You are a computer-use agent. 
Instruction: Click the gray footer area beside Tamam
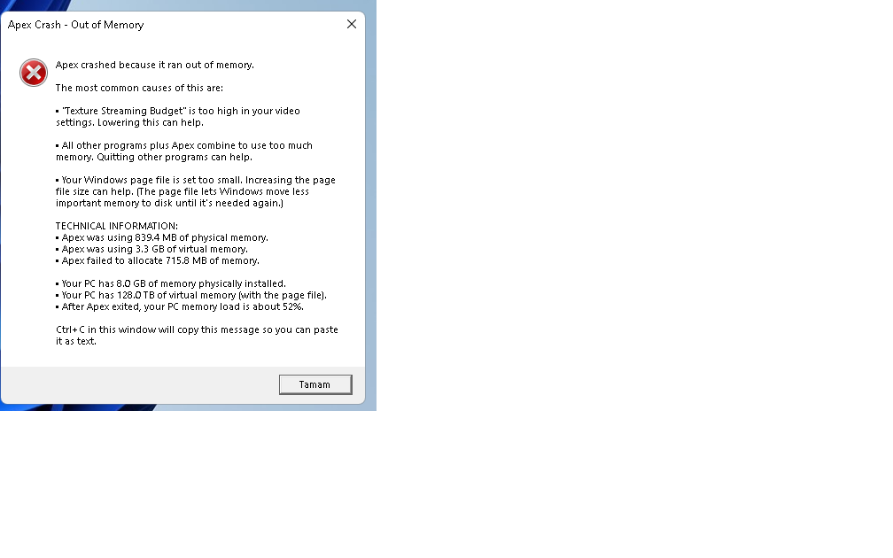point(140,385)
